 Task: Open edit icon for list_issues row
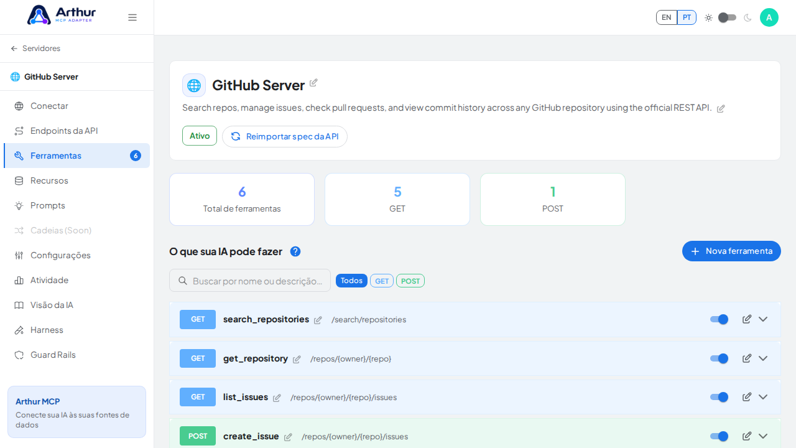(747, 397)
